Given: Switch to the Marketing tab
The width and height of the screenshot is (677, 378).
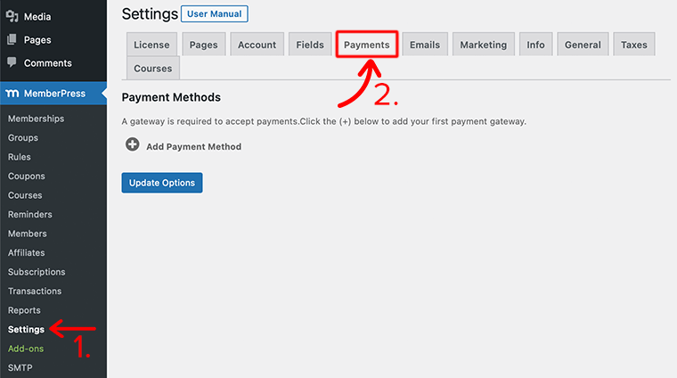Looking at the screenshot, I should point(483,45).
